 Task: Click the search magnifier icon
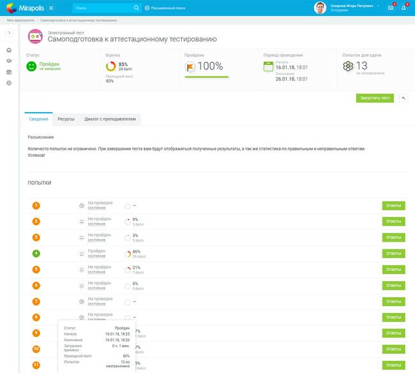[136, 8]
